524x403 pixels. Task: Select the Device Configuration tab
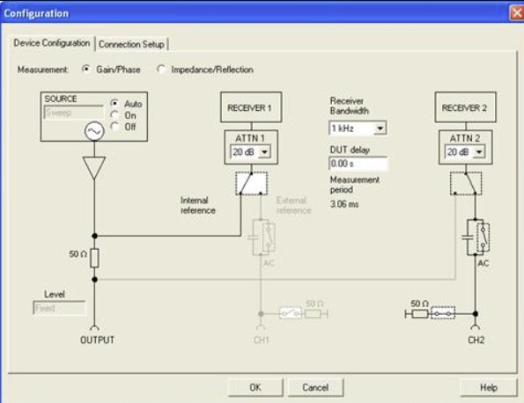tap(52, 43)
